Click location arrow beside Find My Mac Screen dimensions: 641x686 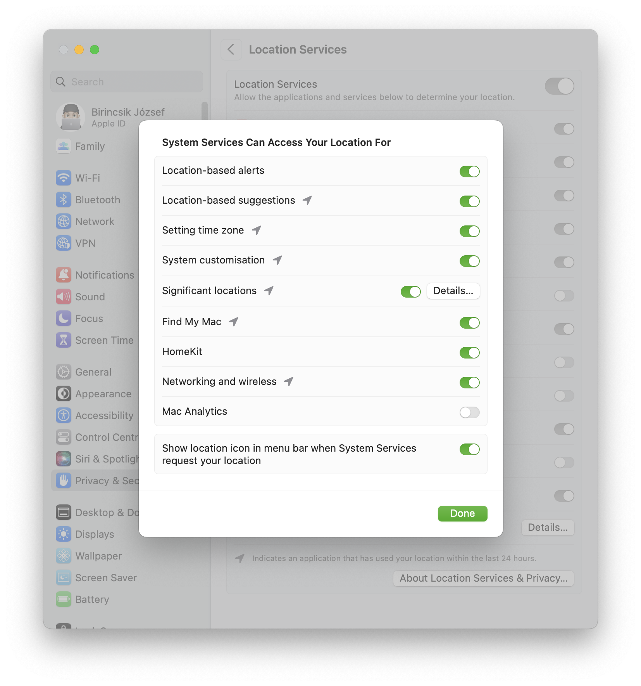click(x=233, y=322)
